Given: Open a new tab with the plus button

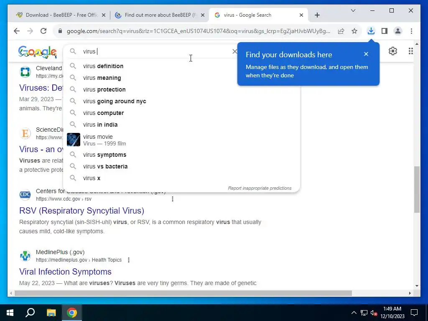Looking at the screenshot, I should click(317, 15).
